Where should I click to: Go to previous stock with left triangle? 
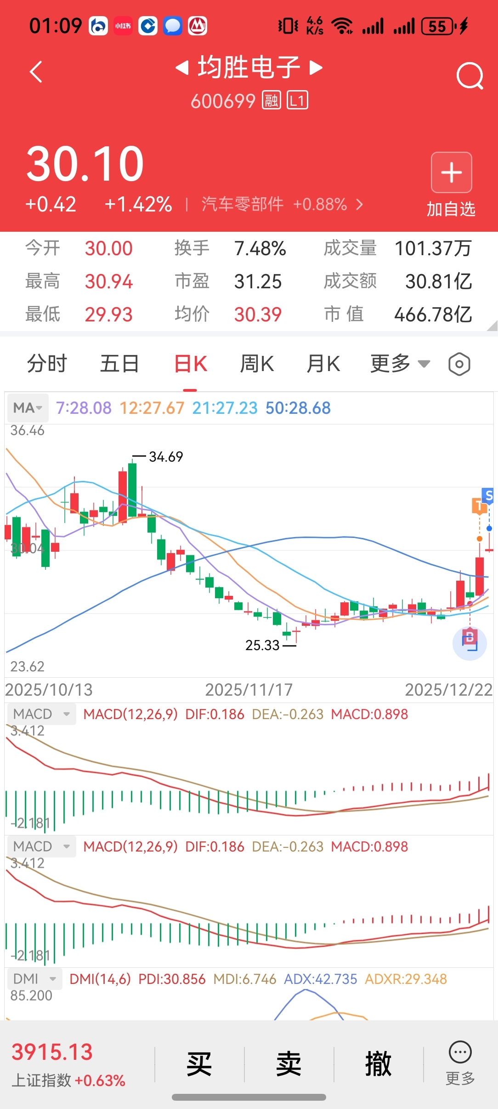click(182, 68)
